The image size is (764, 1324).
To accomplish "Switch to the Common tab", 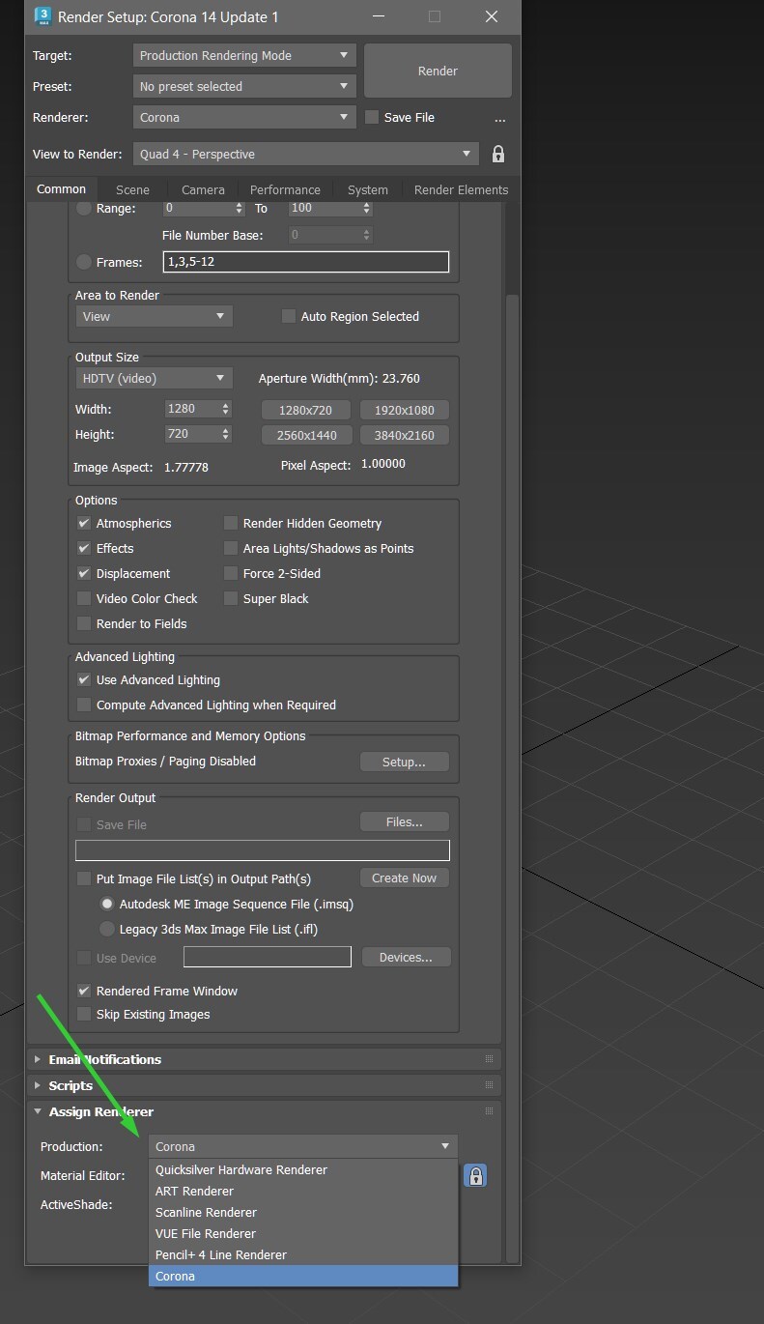I will 61,188.
